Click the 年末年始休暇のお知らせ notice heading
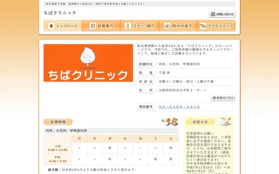 [x=207, y=164]
